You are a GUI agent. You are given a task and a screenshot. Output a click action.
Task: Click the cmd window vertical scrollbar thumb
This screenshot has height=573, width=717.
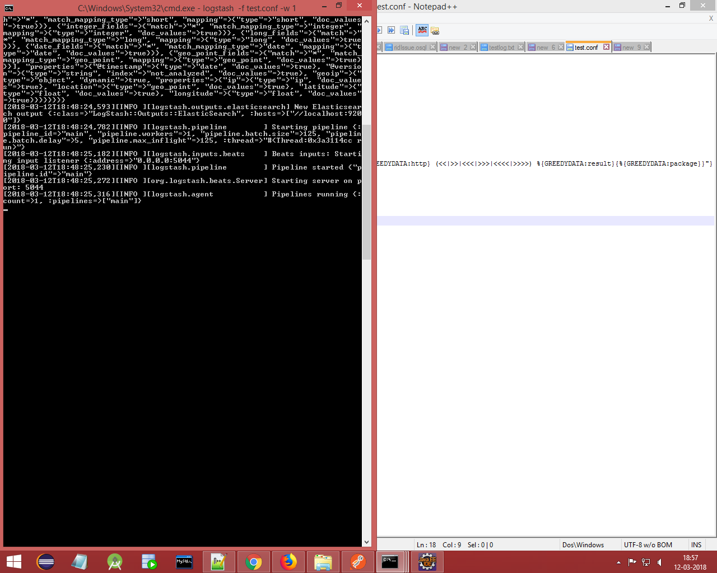click(x=367, y=192)
